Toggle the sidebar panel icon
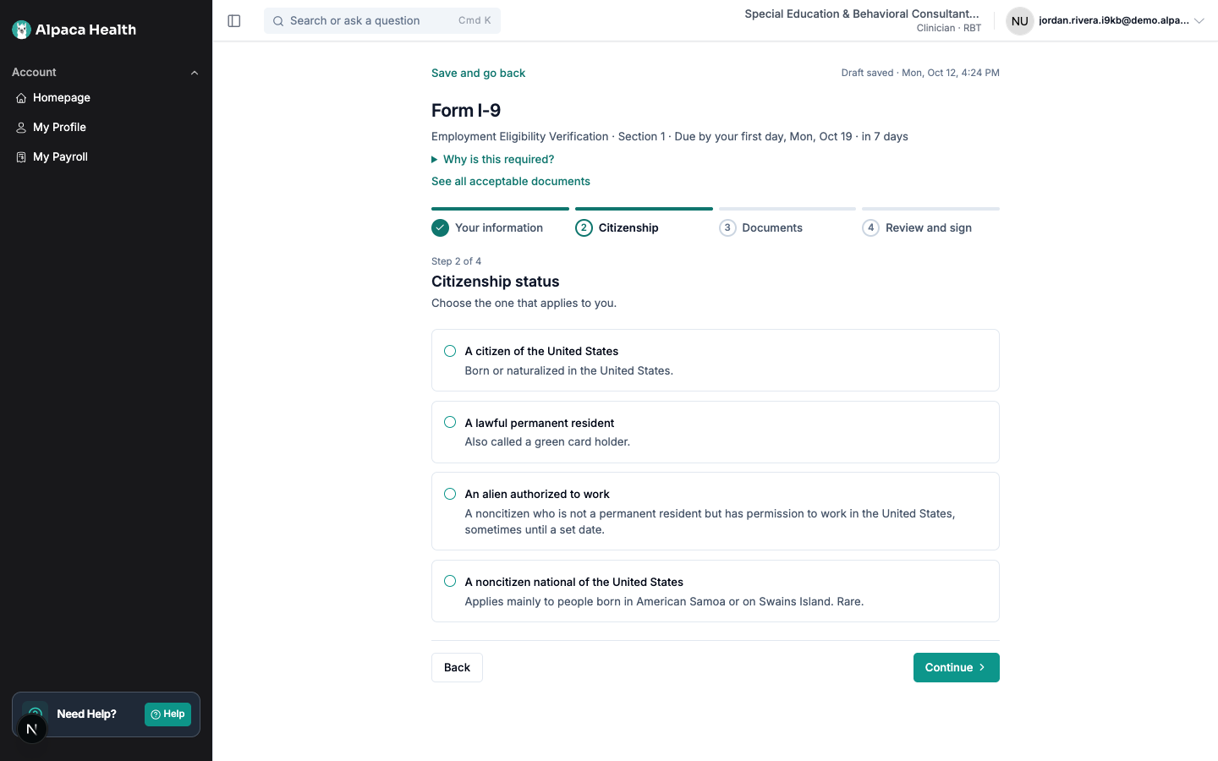The image size is (1218, 761). pyautogui.click(x=234, y=21)
